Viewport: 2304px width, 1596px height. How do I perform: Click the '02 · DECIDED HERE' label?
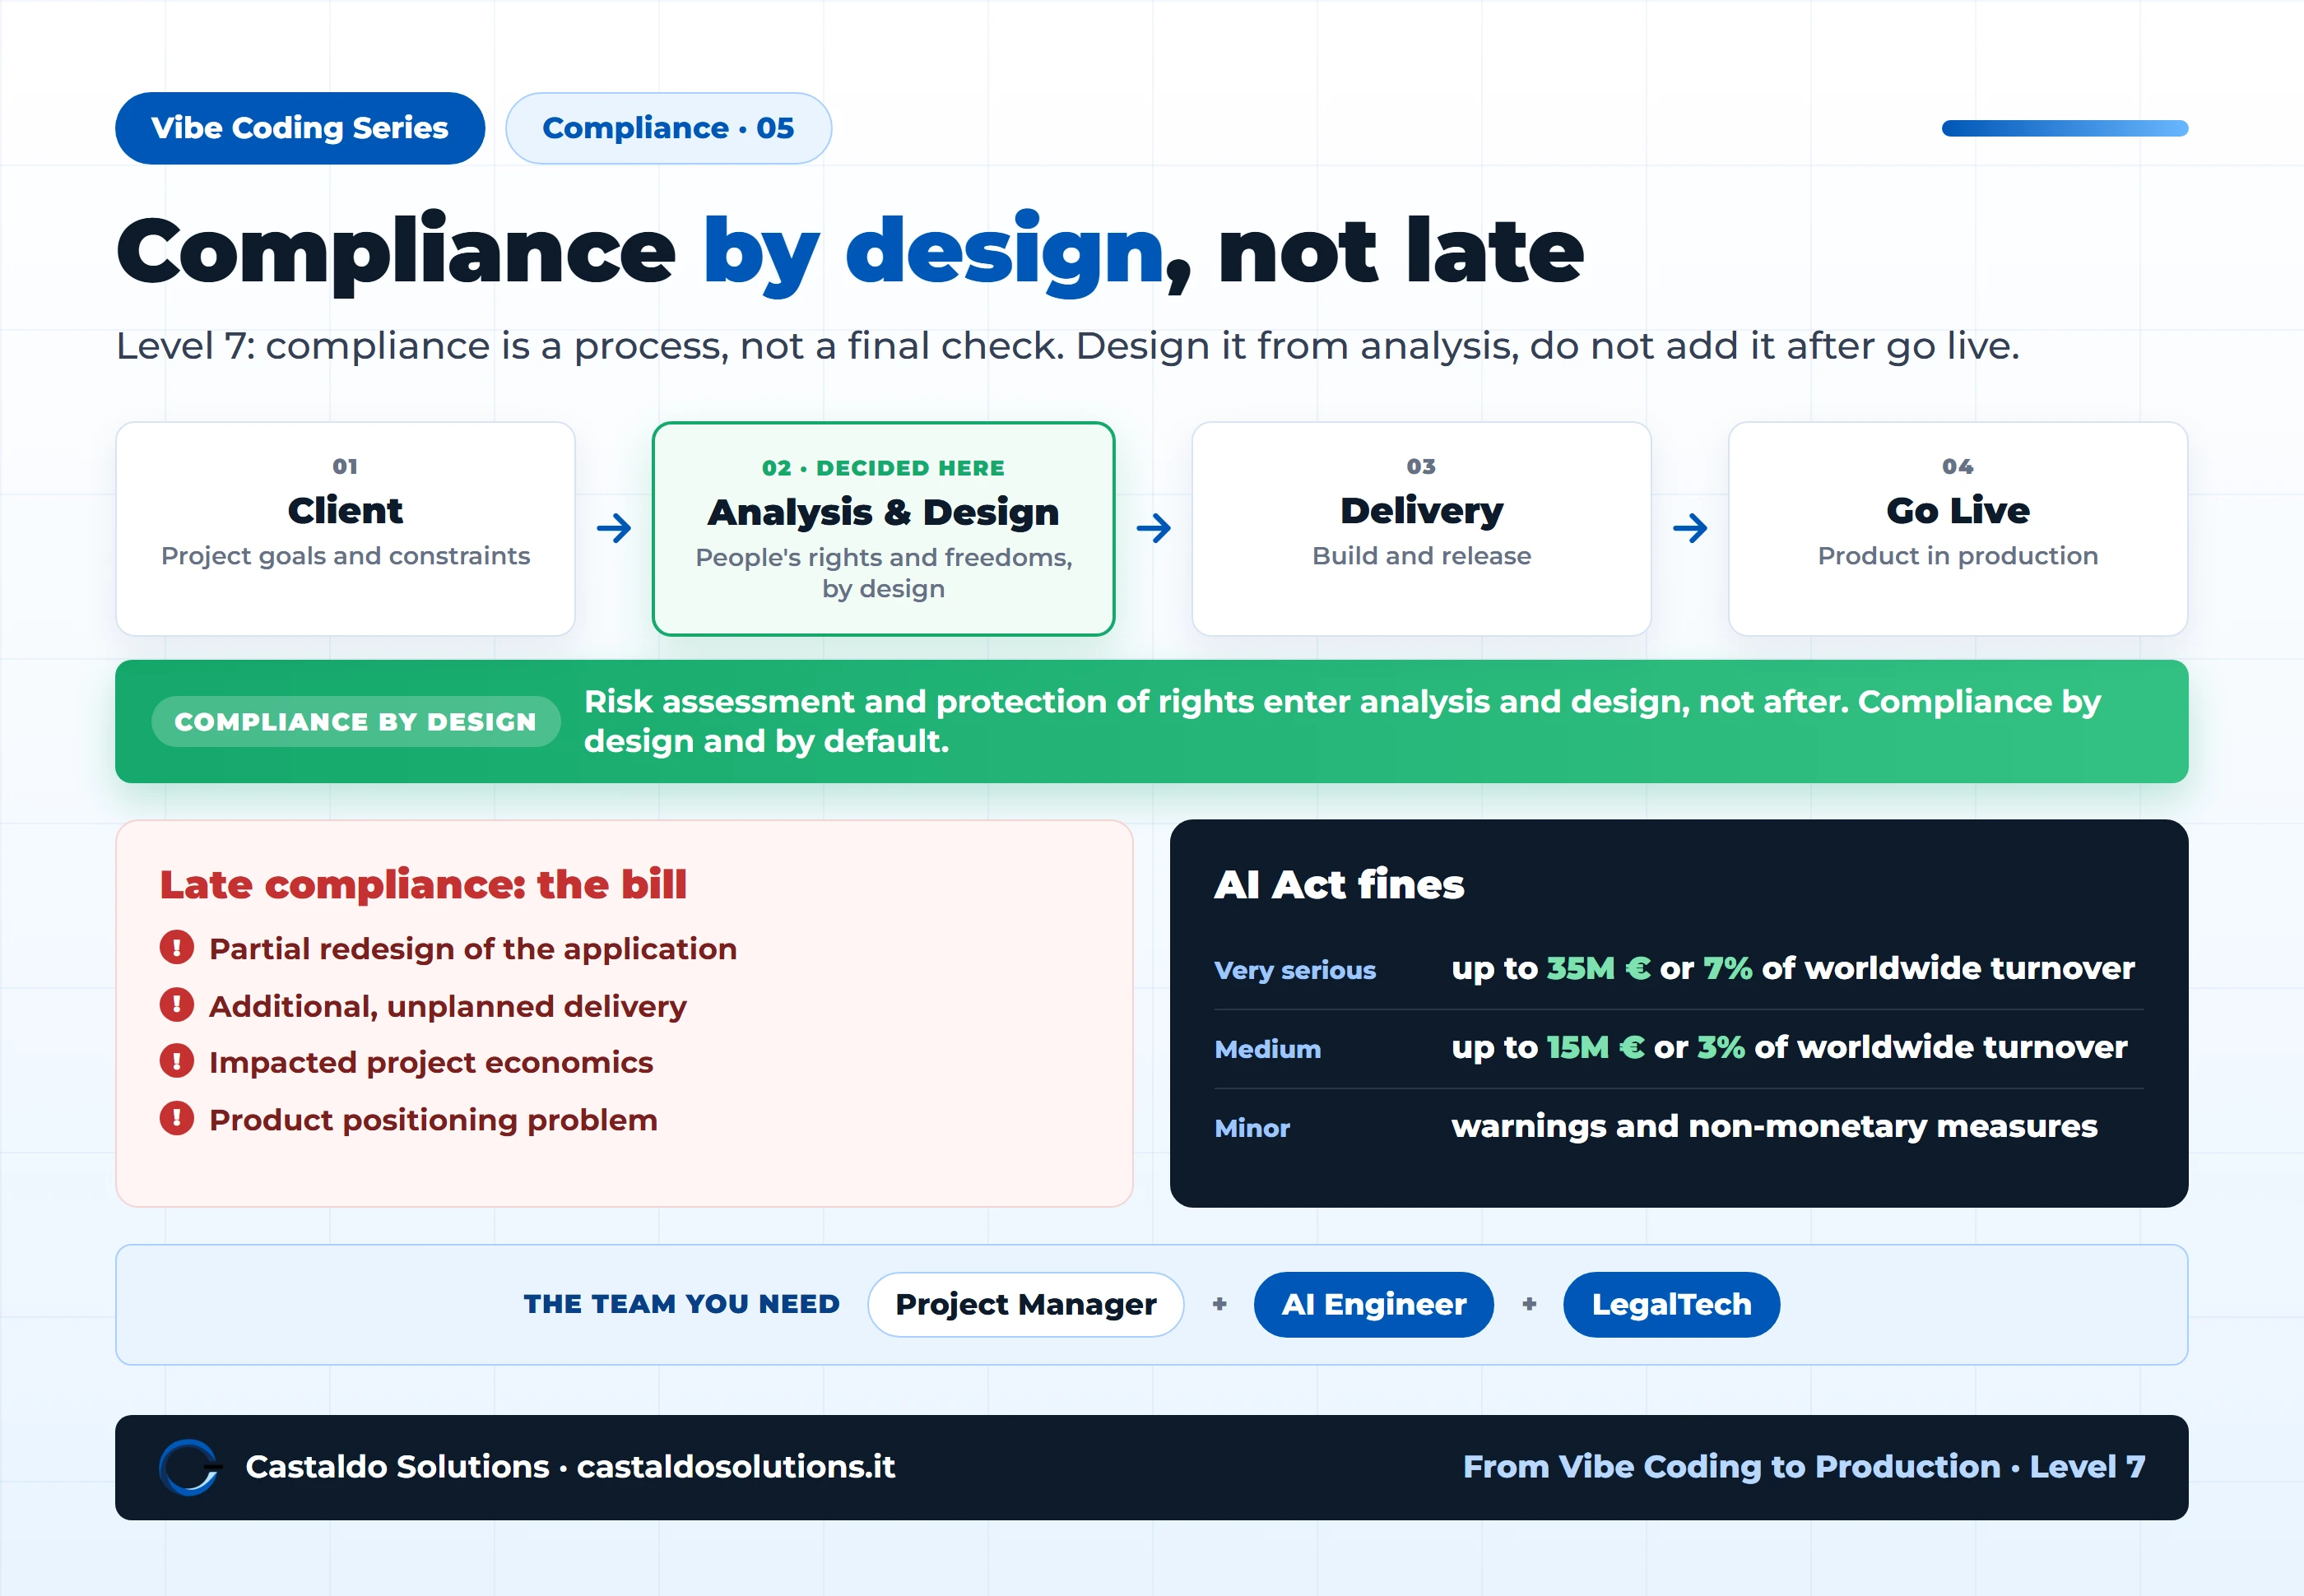pyautogui.click(x=883, y=468)
